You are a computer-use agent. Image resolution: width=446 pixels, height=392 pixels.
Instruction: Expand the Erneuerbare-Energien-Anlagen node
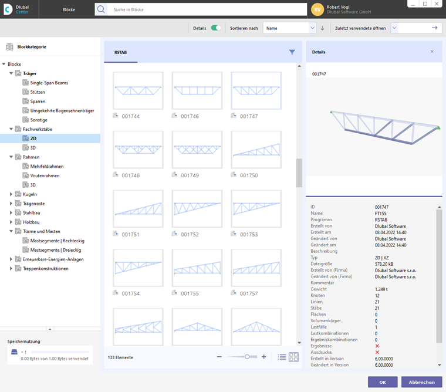[x=11, y=259]
